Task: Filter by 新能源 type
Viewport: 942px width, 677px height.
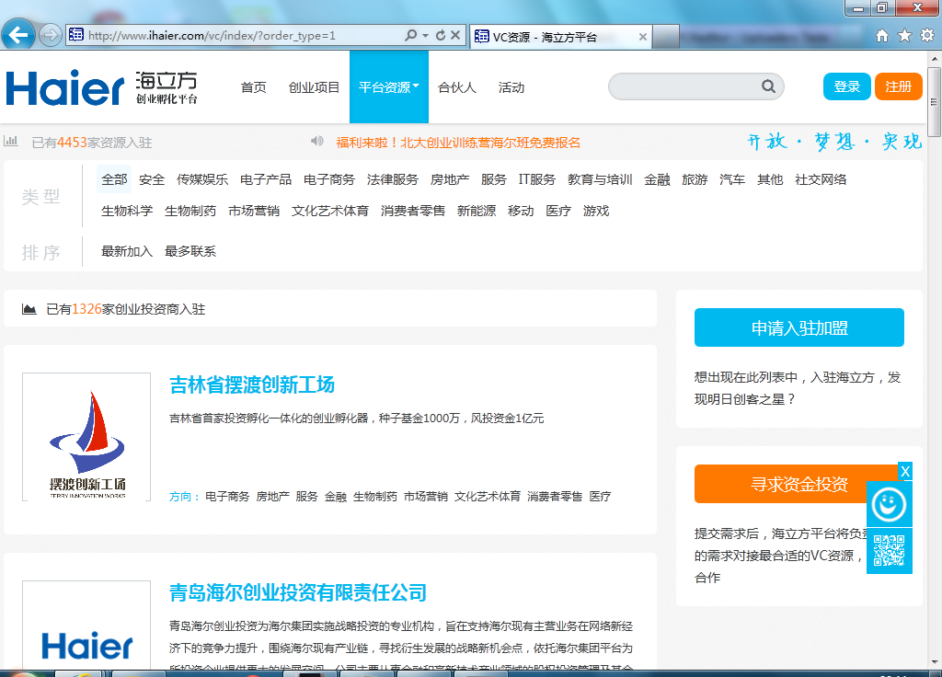Action: (477, 211)
